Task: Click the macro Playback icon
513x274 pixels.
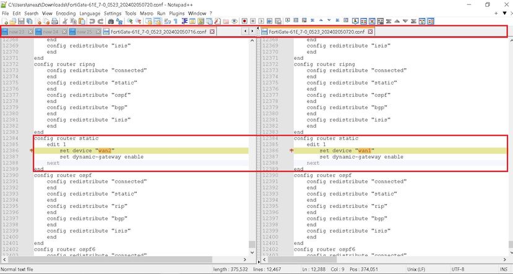Action: 261,21
